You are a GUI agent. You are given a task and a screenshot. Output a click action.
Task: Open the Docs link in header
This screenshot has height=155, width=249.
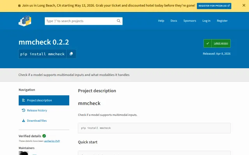(x=174, y=21)
